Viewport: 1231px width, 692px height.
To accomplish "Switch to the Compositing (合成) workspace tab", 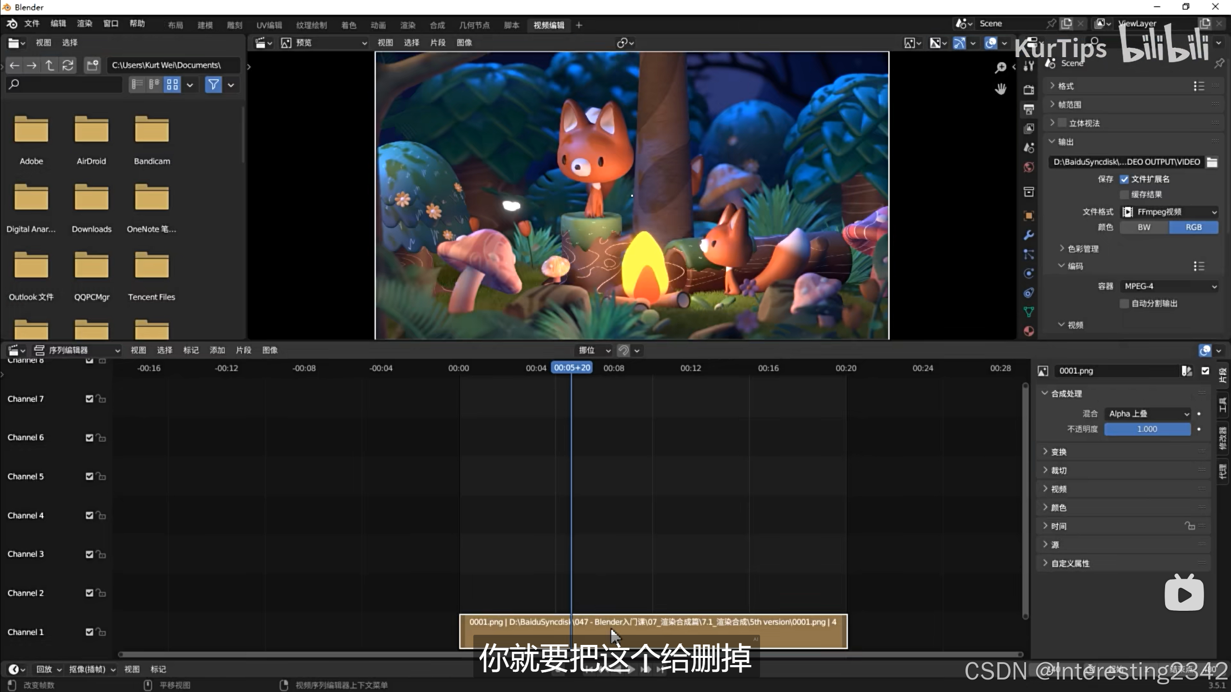I will tap(437, 25).
